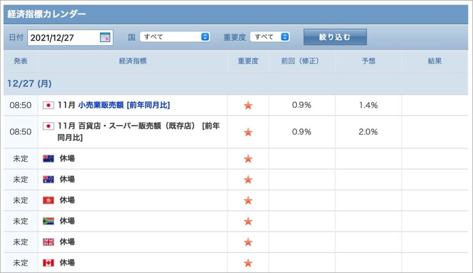The image size is (473, 273).
Task: Click 未定 in the Canada row
Action: click(x=20, y=263)
